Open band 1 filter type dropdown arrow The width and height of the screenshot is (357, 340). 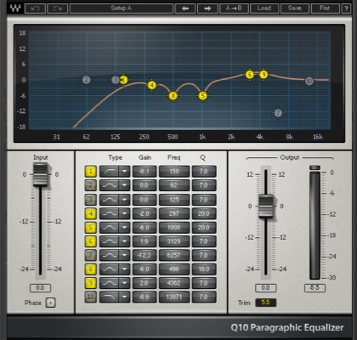(x=124, y=171)
